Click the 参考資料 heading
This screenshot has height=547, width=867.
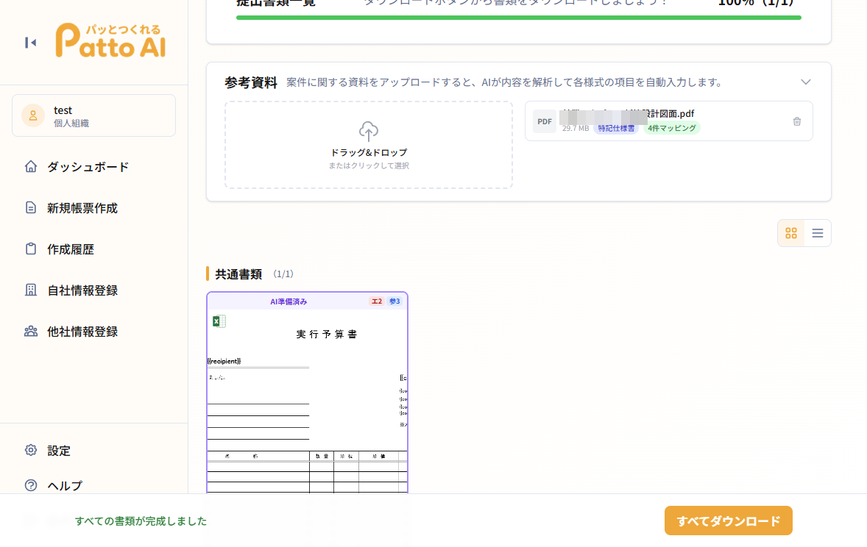click(x=250, y=82)
